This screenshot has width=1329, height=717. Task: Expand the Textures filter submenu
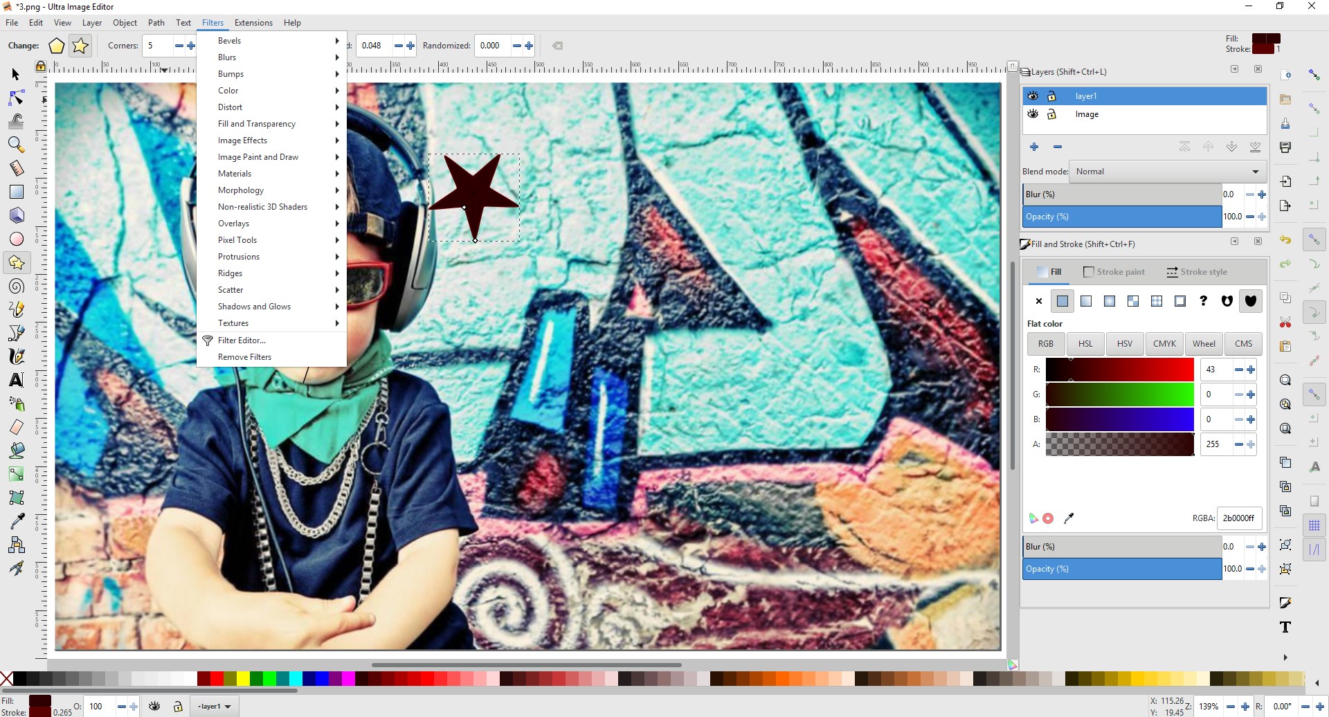(x=272, y=323)
